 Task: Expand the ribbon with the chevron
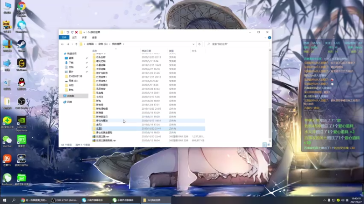[x=265, y=38]
